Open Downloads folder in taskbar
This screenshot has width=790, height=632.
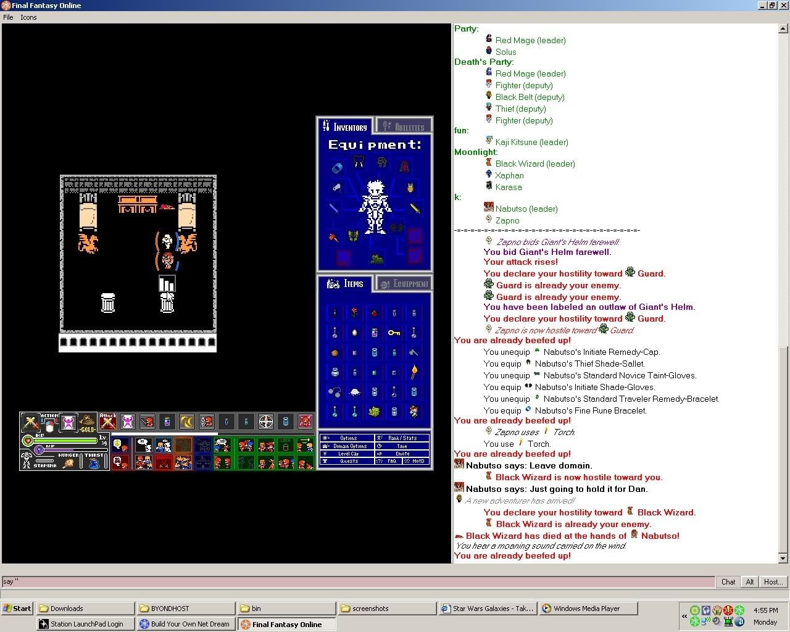(85, 609)
